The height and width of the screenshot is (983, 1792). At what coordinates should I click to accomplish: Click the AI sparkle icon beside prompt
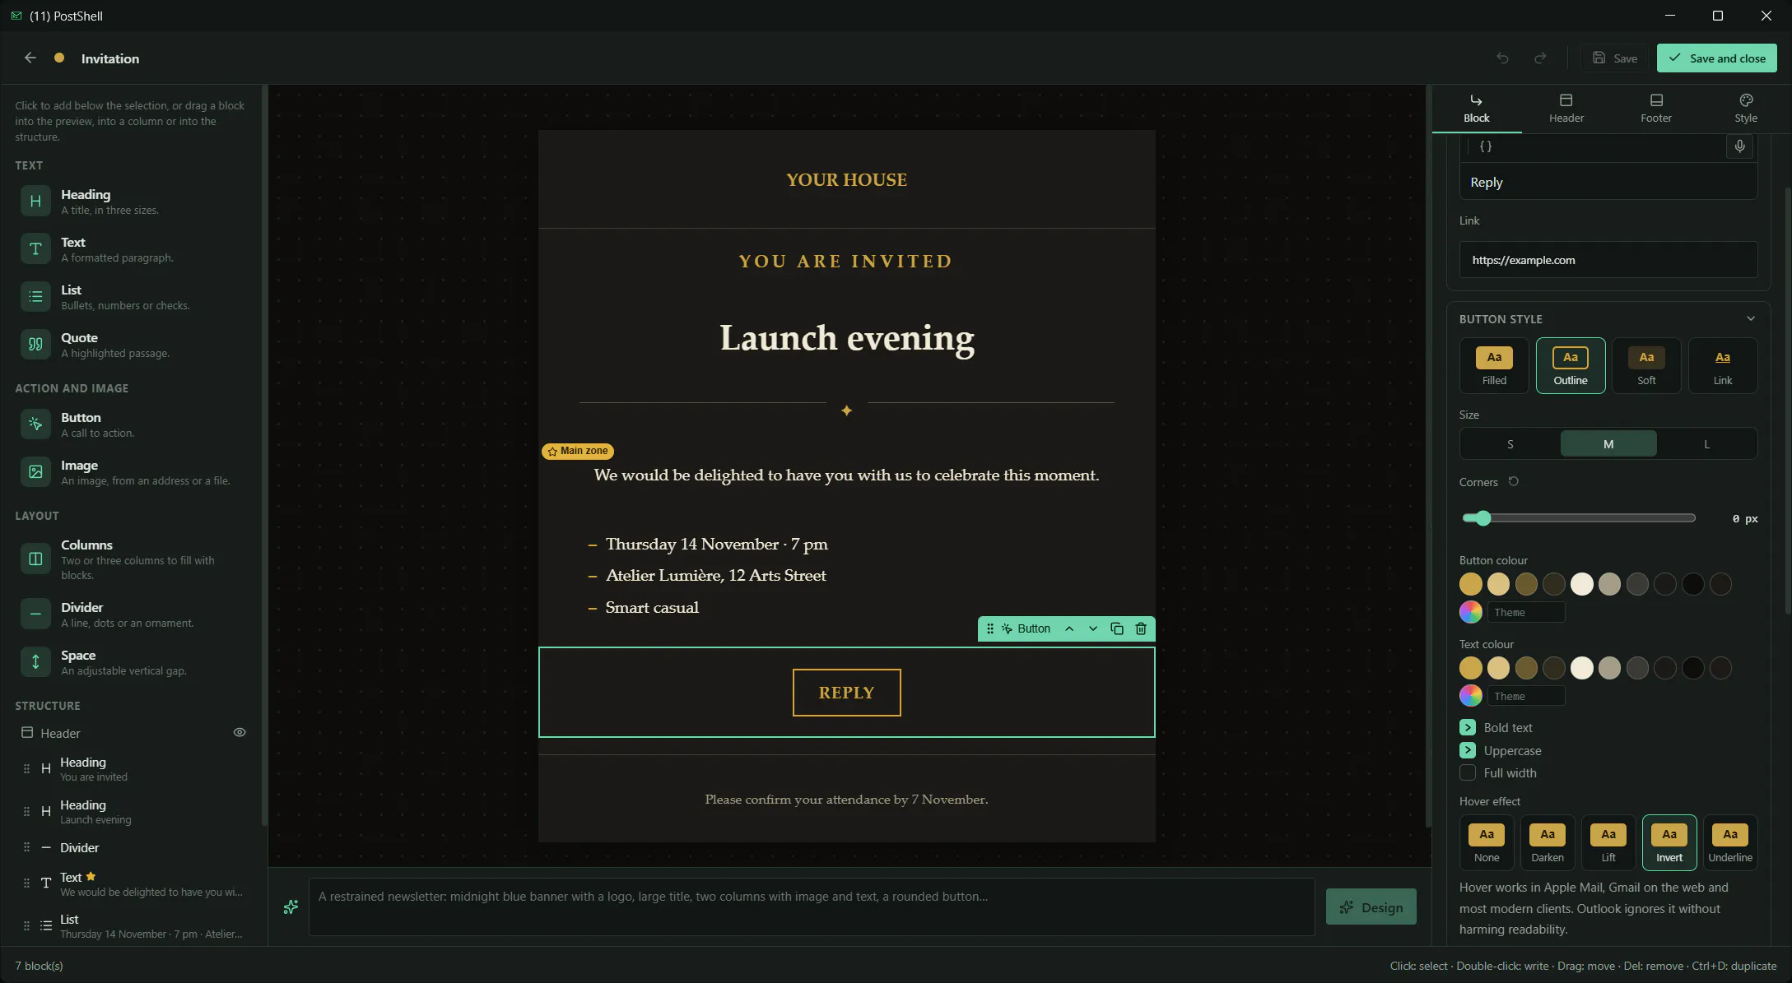(x=291, y=906)
